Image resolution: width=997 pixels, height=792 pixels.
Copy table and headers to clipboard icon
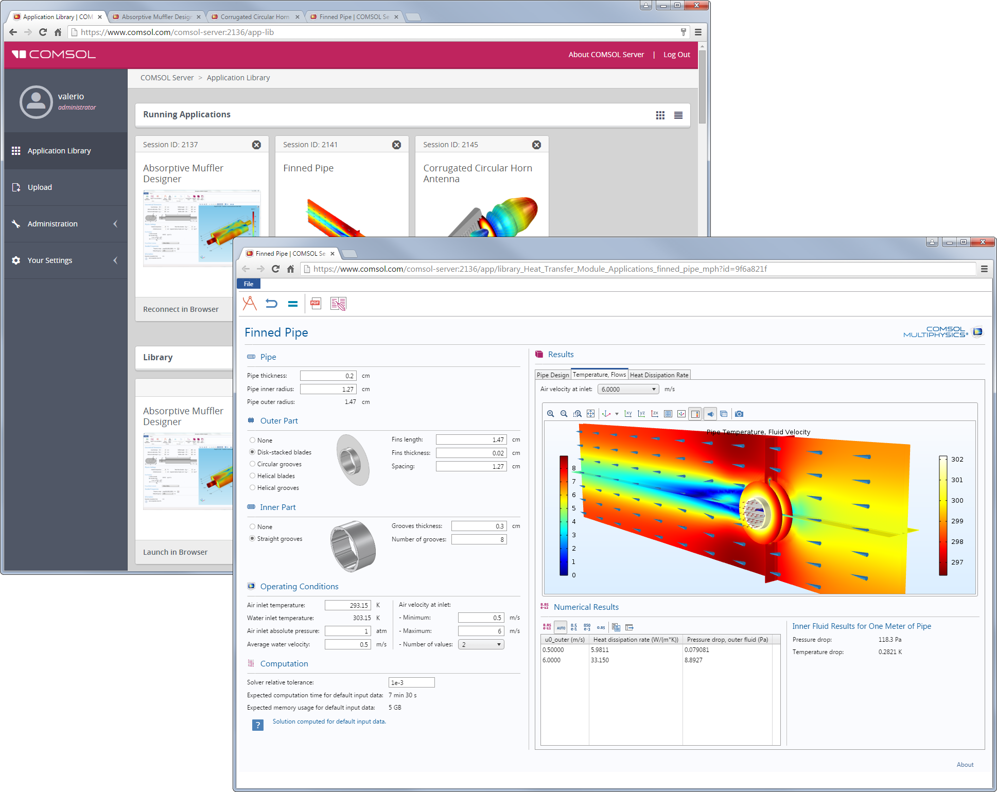(x=616, y=627)
